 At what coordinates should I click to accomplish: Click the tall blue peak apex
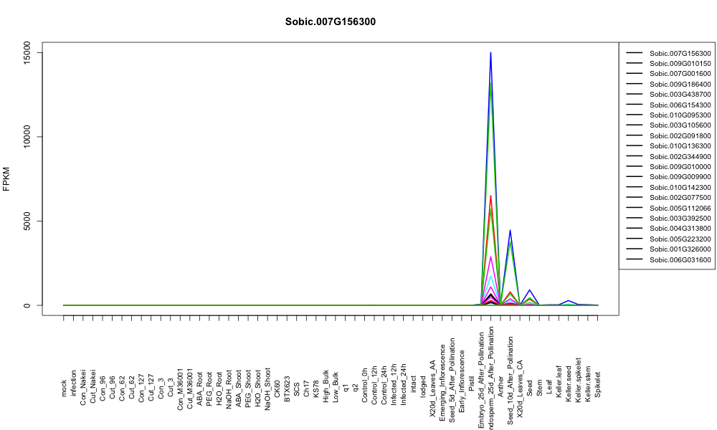pos(490,52)
